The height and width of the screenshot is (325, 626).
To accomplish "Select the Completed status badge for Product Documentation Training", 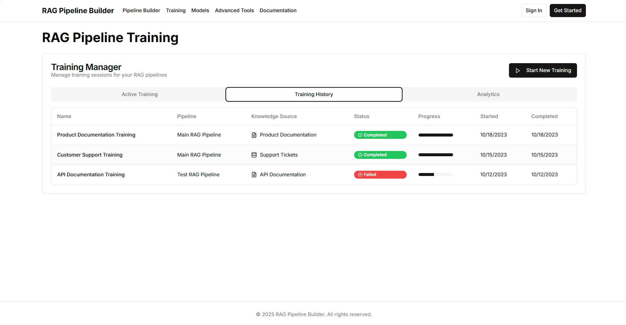I will click(380, 135).
